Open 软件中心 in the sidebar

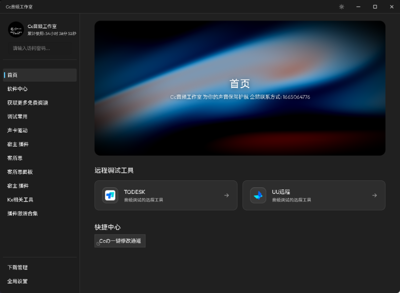click(40, 89)
